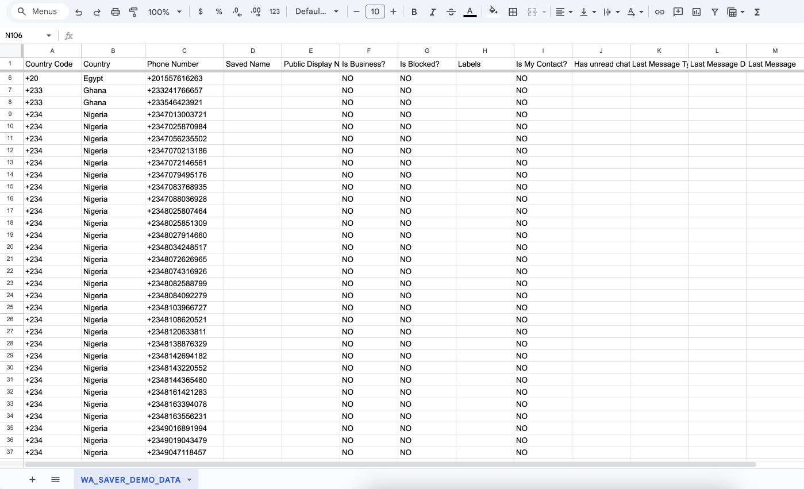Toggle italic formatting
The image size is (804, 489).
pos(432,11)
